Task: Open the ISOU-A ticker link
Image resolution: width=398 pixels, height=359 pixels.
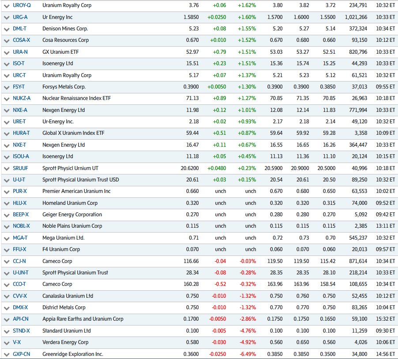Action: click(x=21, y=156)
